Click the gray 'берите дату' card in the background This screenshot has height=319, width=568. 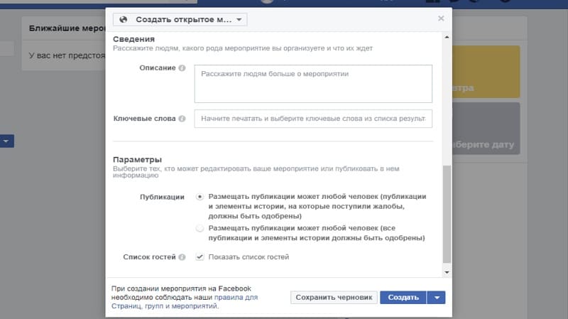486,129
